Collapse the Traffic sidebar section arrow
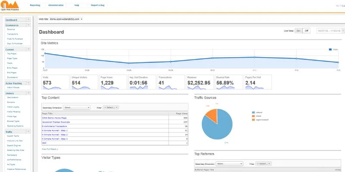345x172 pixels. 28,132
